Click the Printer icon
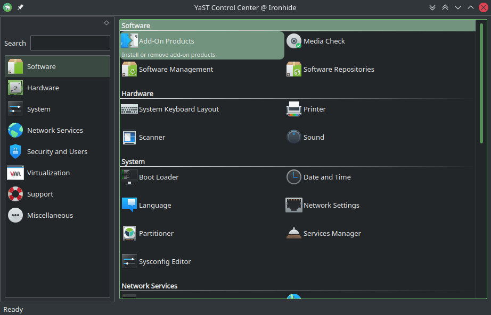This screenshot has width=491, height=315. coord(294,109)
